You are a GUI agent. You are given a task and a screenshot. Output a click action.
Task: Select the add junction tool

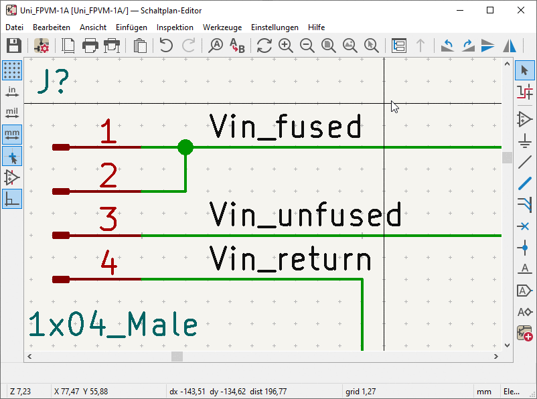[525, 248]
